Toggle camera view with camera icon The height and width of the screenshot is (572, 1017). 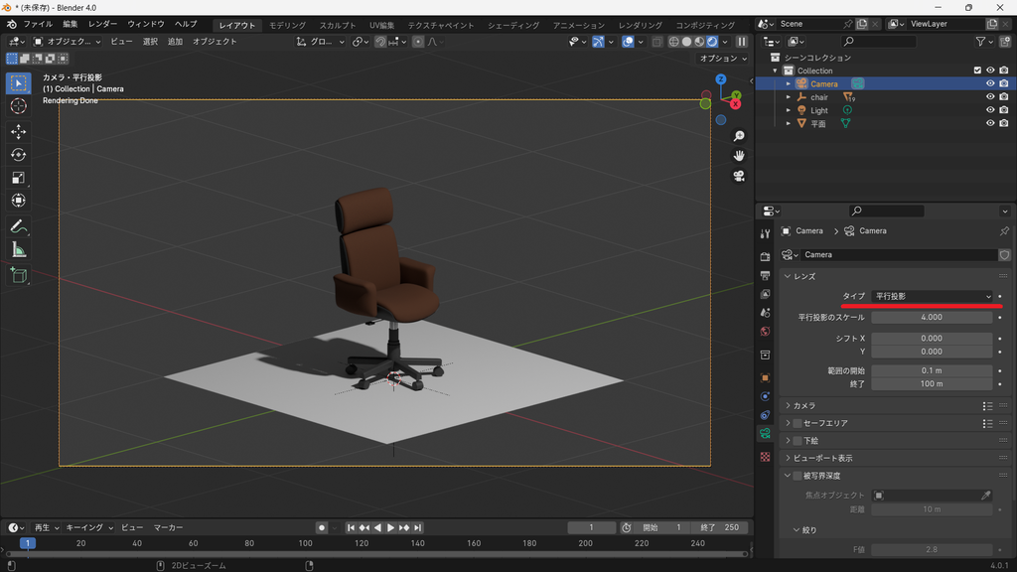pos(739,176)
